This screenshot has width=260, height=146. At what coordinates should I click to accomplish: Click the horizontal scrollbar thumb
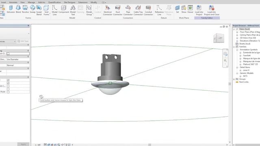point(149,145)
